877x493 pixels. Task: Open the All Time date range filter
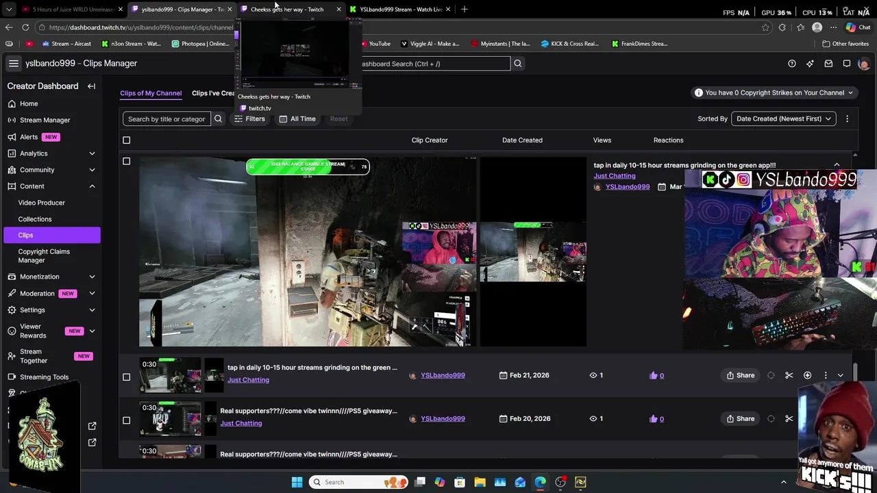[297, 119]
